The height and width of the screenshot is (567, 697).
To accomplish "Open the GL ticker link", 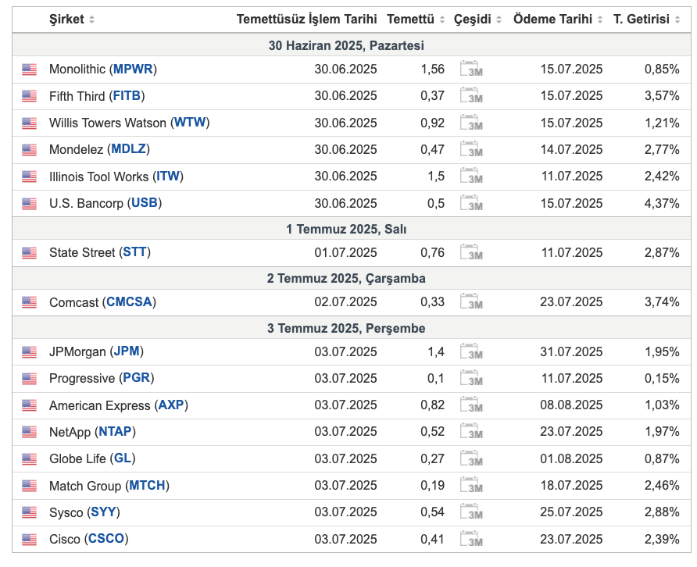I will [123, 458].
